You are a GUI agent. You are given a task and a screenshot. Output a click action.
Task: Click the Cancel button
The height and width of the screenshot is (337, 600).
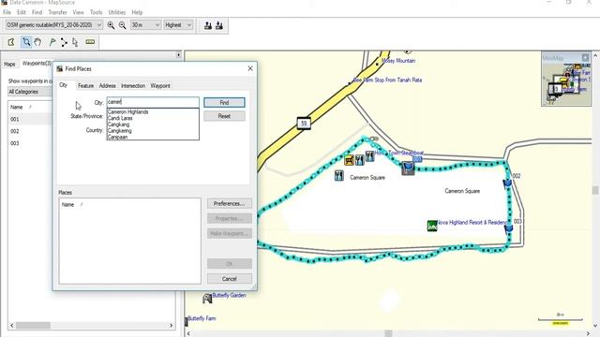point(229,279)
